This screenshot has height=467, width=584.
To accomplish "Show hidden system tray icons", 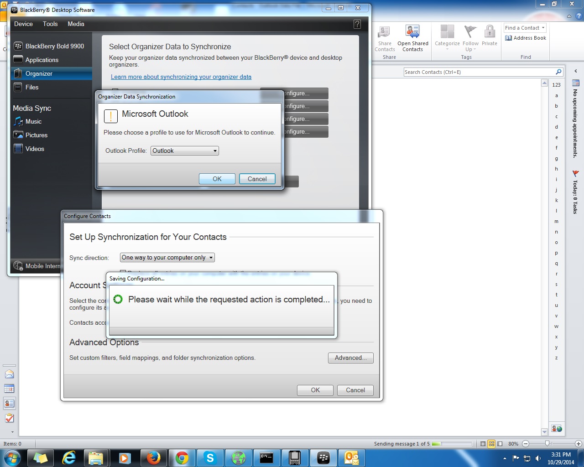I will [x=504, y=458].
